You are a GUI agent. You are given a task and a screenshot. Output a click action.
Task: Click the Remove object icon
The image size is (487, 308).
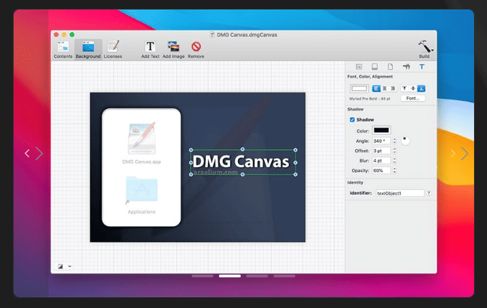click(196, 46)
